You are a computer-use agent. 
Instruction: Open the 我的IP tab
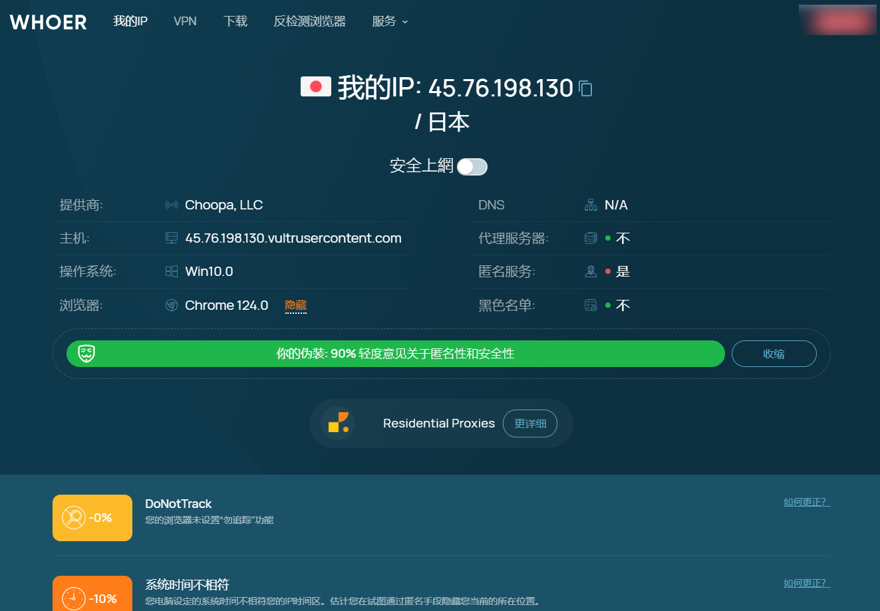click(x=130, y=21)
